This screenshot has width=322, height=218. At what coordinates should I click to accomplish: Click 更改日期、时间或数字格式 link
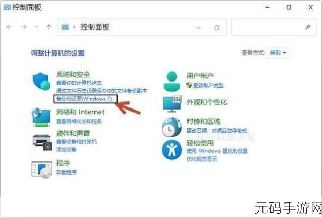point(217,130)
